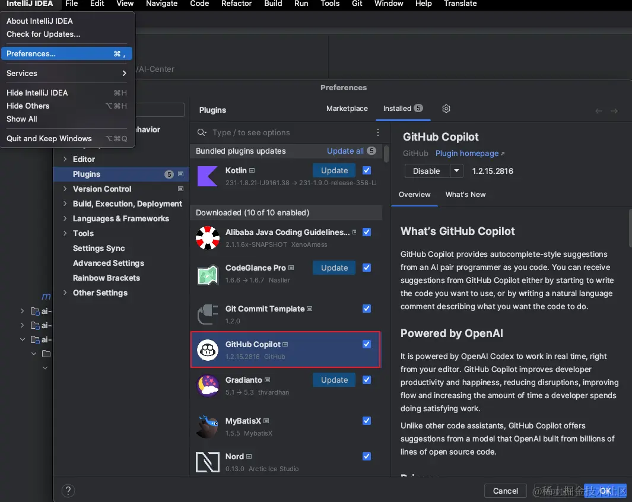This screenshot has height=502, width=632.
Task: Select the CodeGlance Pro plugin icon
Action: pos(208,274)
